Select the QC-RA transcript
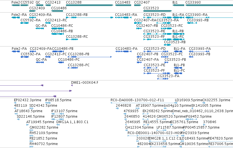Image resolution: width=233 pixels, height=148 pixels. click(x=40, y=28)
